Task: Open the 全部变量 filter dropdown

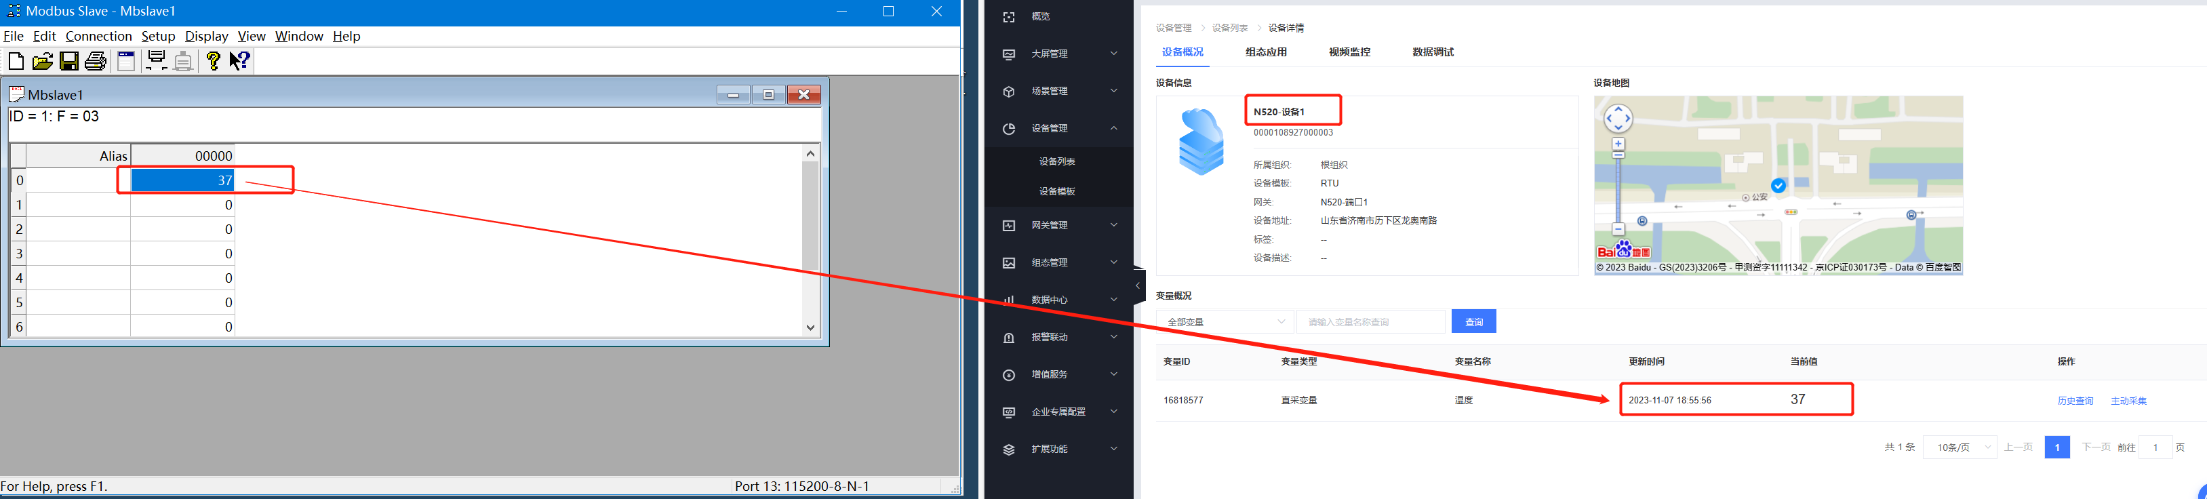Action: [1225, 322]
